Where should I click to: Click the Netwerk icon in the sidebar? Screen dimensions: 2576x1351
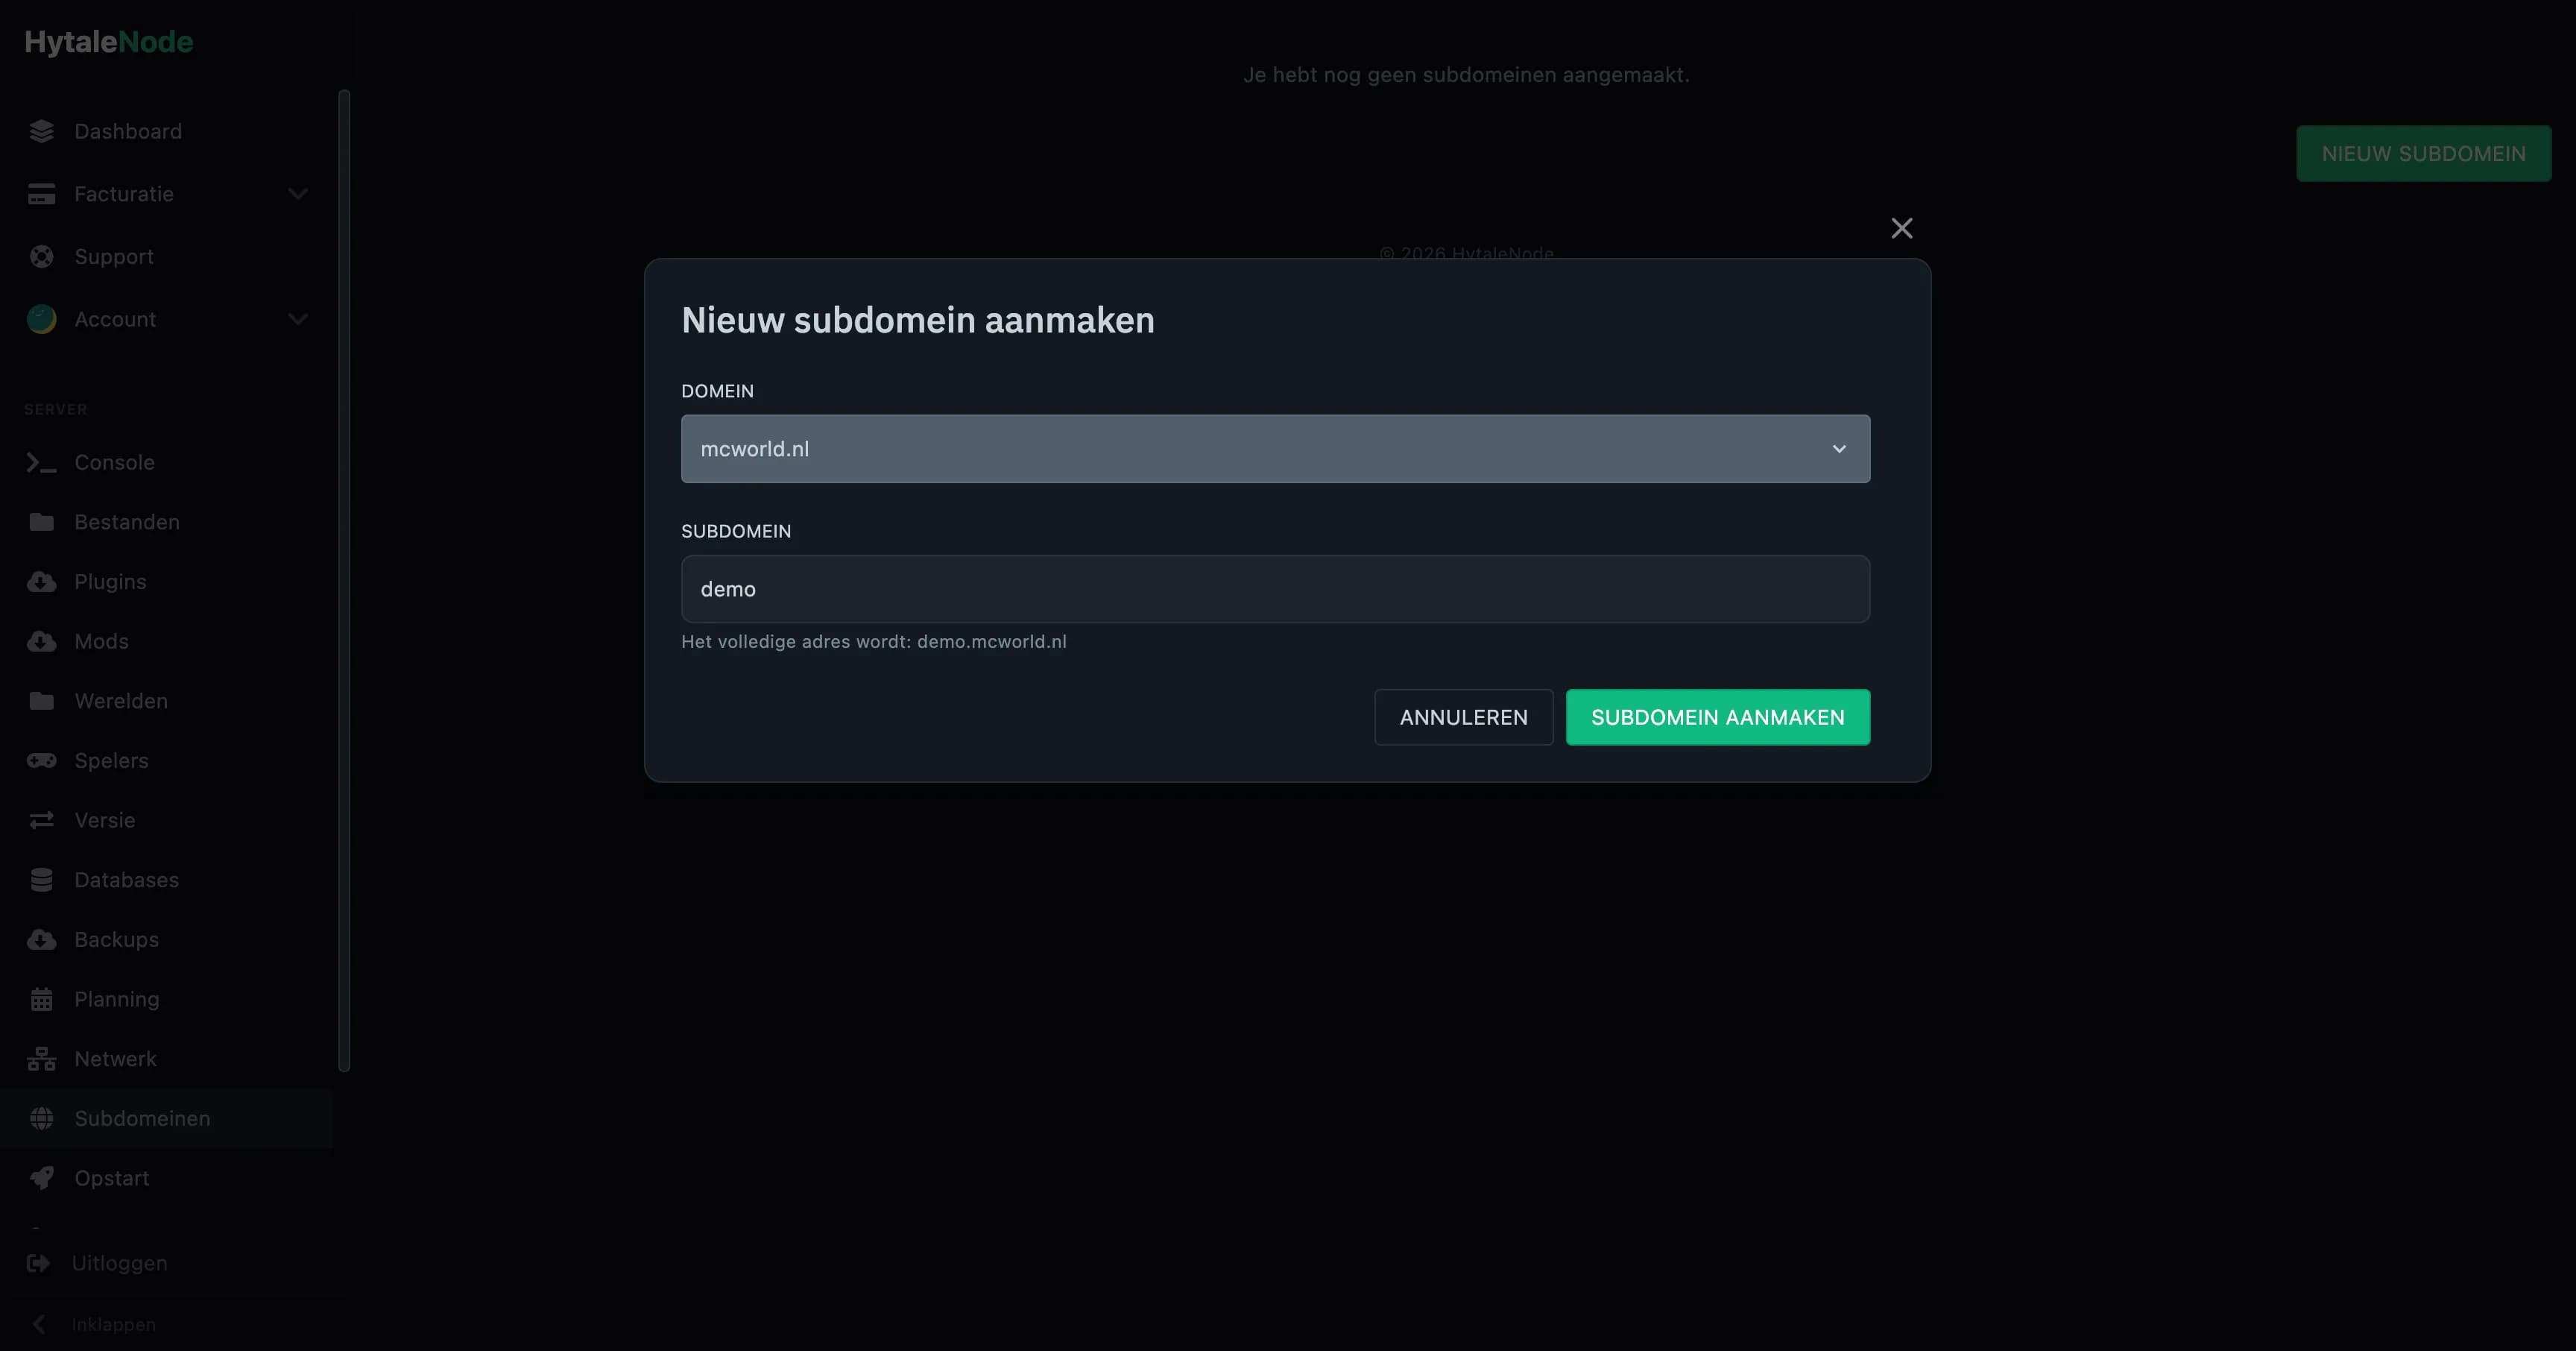(41, 1058)
